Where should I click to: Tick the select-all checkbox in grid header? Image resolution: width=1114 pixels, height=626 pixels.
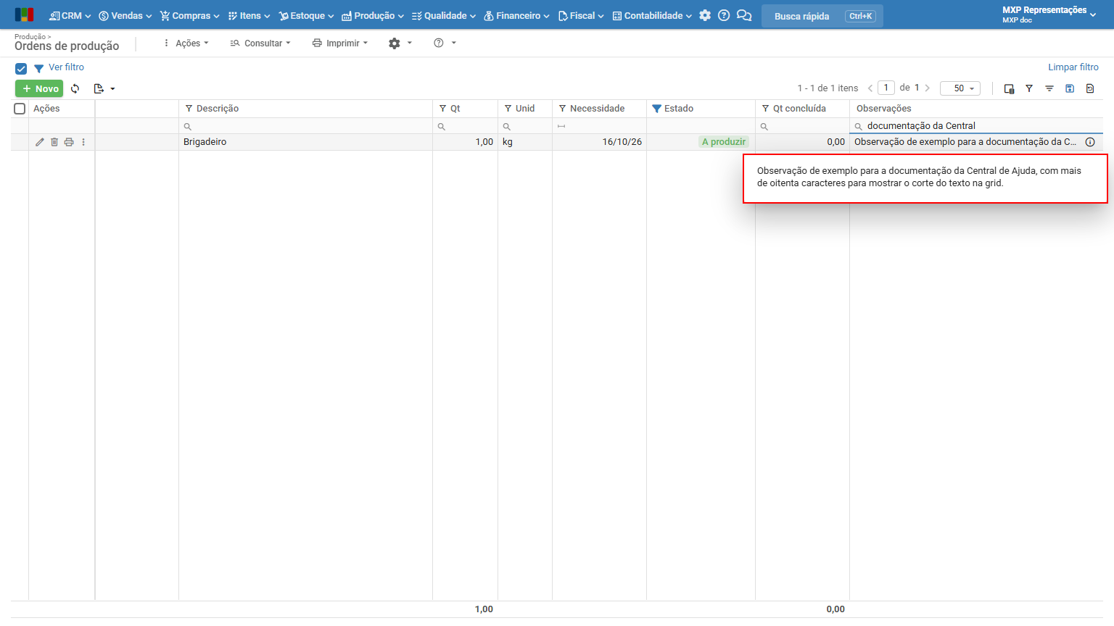coord(20,109)
